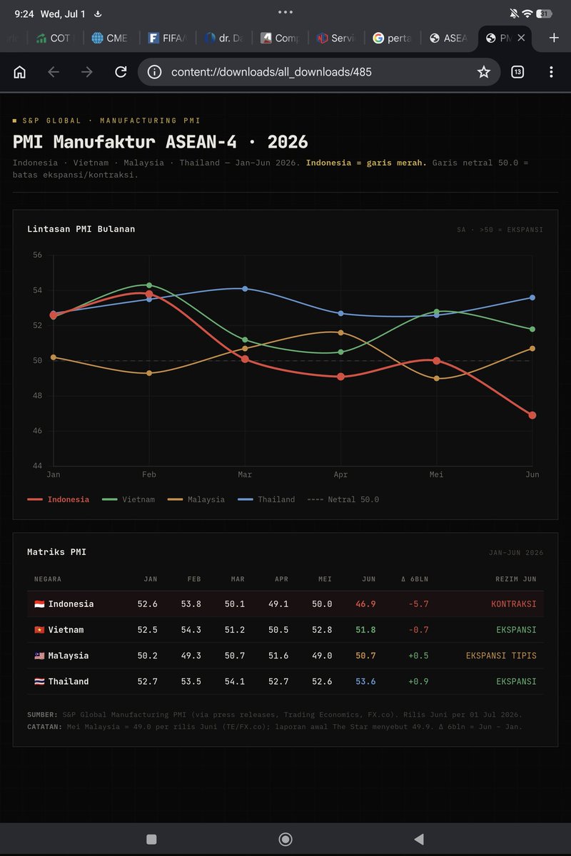The height and width of the screenshot is (856, 571).
Task: Tap the battery indicator
Action: click(545, 14)
